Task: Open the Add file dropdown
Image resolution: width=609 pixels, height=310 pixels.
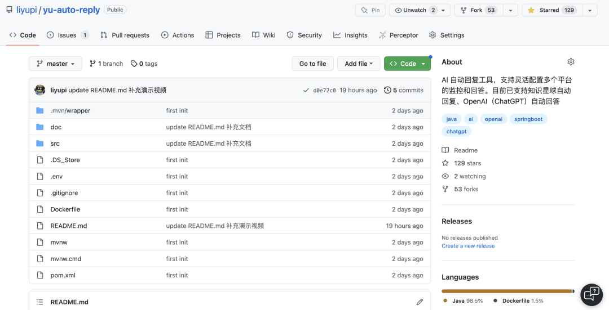Action: [359, 64]
